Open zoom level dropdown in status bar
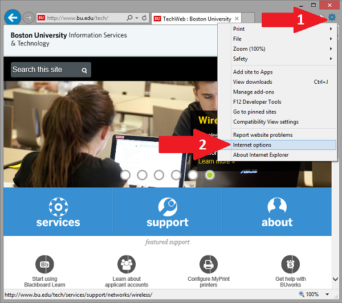This screenshot has width=342, height=303. pyautogui.click(x=327, y=294)
